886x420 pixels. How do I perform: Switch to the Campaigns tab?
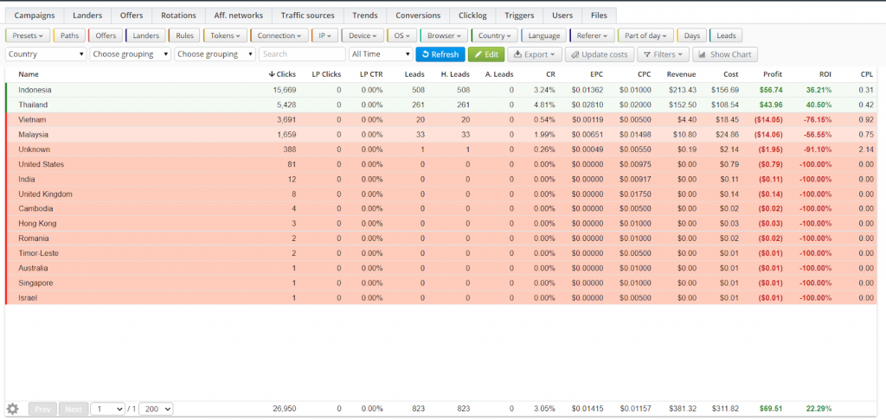click(34, 16)
